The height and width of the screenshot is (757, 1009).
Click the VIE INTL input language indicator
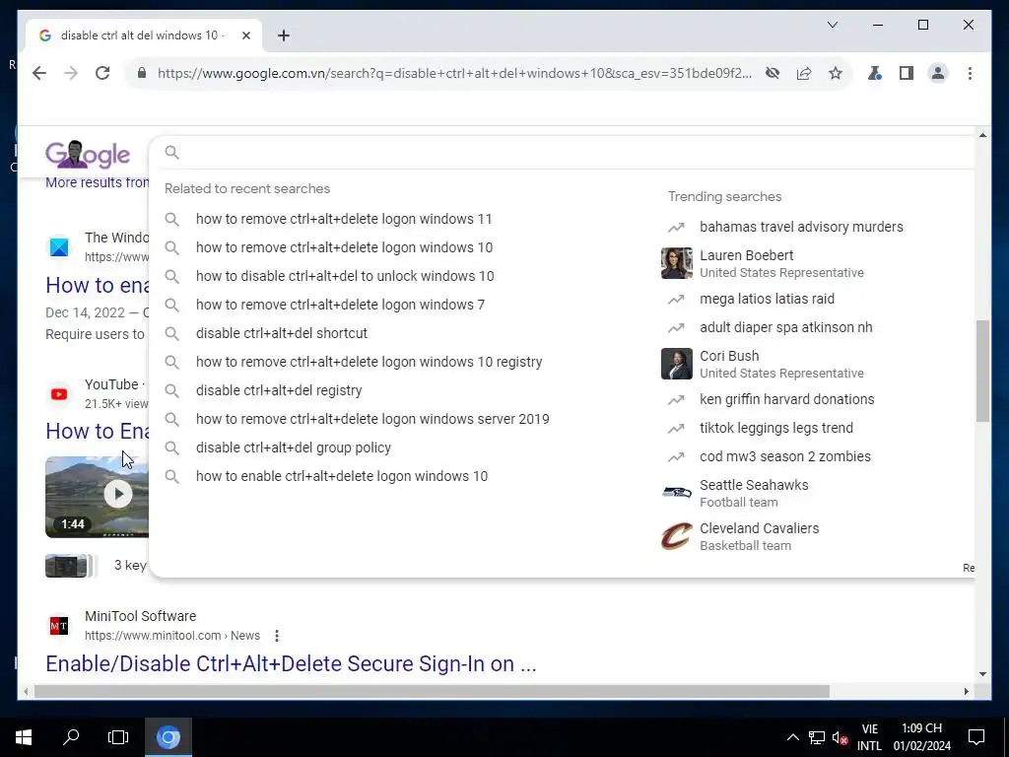click(869, 737)
